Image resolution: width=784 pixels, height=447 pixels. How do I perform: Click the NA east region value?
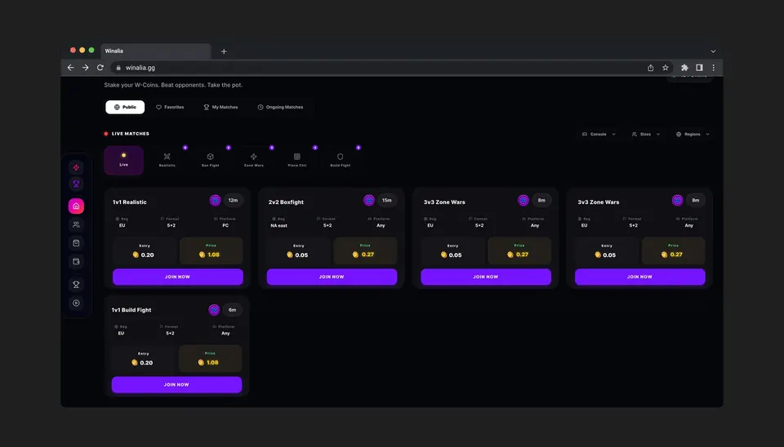pyautogui.click(x=279, y=225)
